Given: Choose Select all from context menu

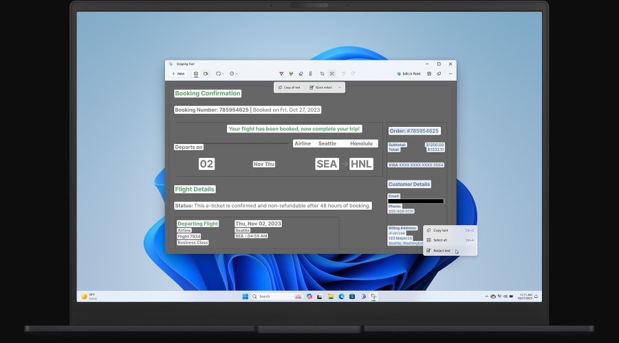Looking at the screenshot, I should pyautogui.click(x=440, y=240).
